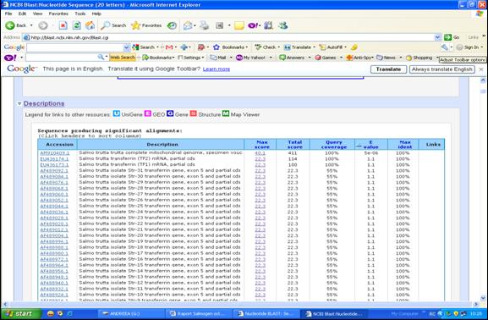This screenshot has width=488, height=320.
Task: Open the Edit menu
Action: 22,14
